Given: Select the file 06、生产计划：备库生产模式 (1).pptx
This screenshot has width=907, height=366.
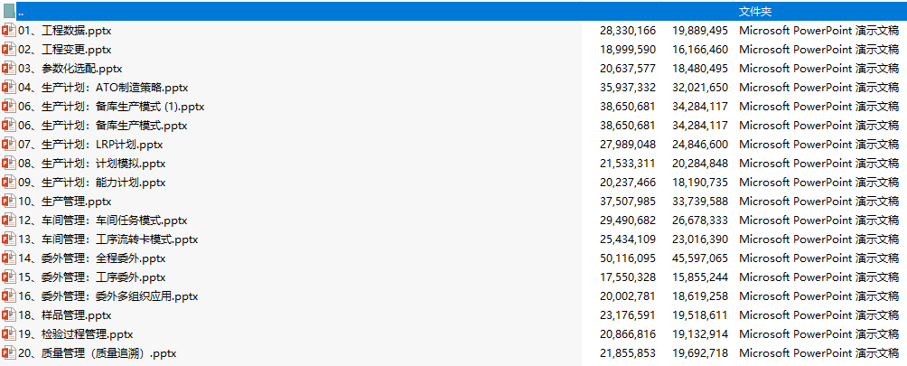Looking at the screenshot, I should [111, 107].
